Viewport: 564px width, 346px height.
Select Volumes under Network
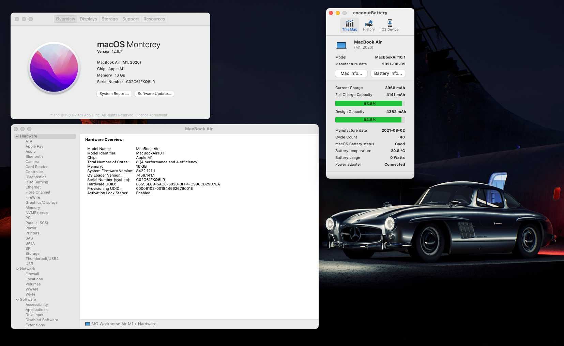point(33,284)
